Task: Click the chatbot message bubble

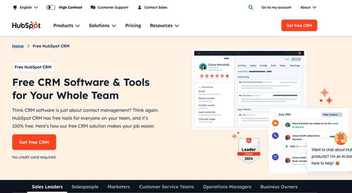Action: [x=330, y=156]
